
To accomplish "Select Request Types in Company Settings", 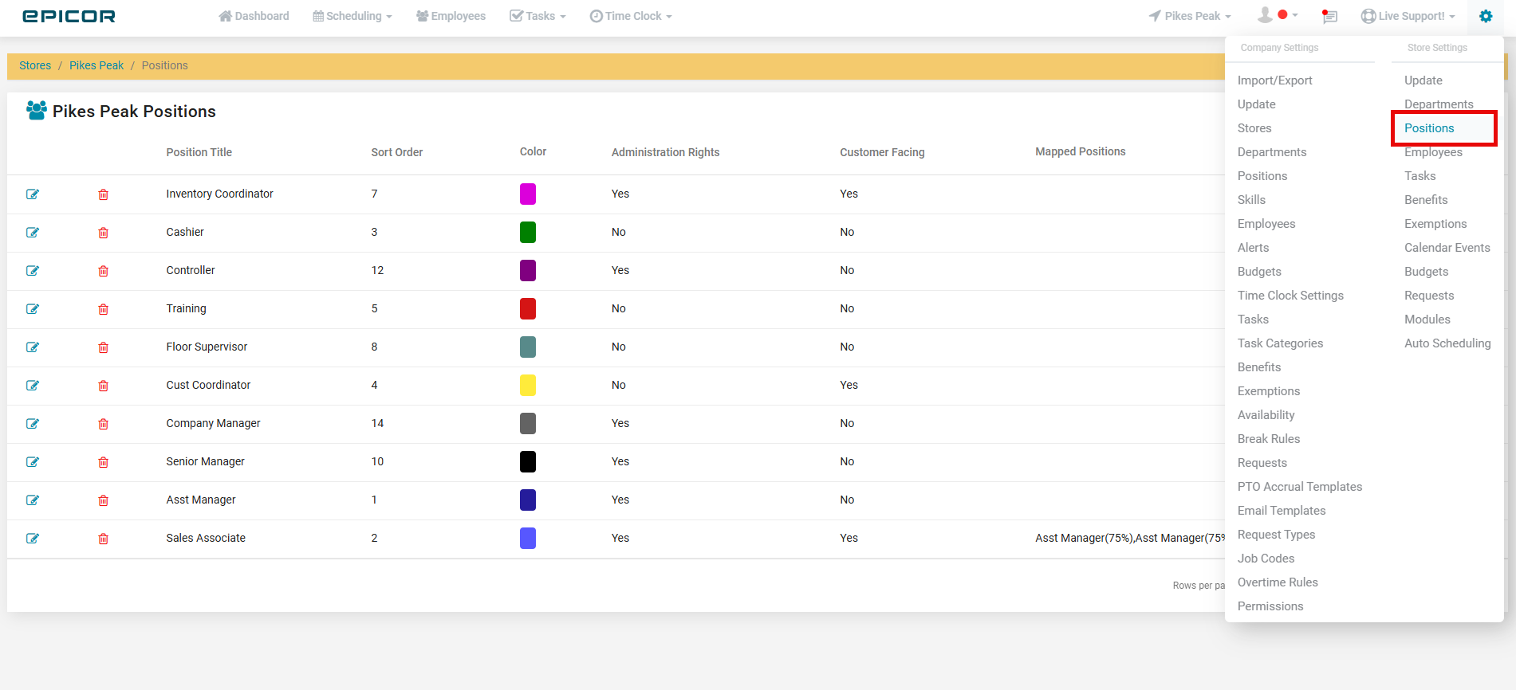I will click(1276, 535).
